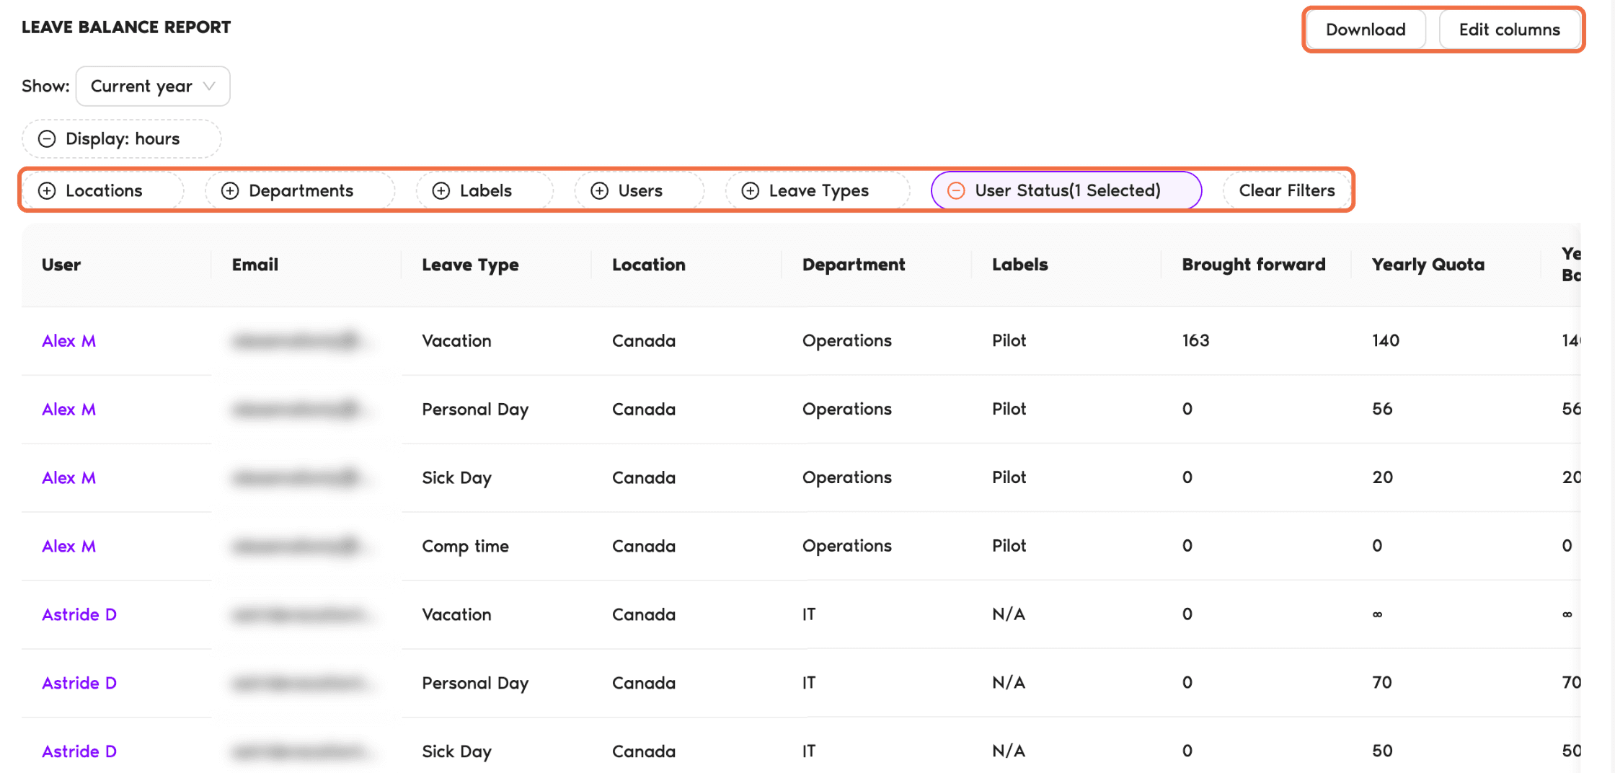The width and height of the screenshot is (1615, 773).
Task: Open Alex M link in Comp time row
Action: pyautogui.click(x=68, y=546)
